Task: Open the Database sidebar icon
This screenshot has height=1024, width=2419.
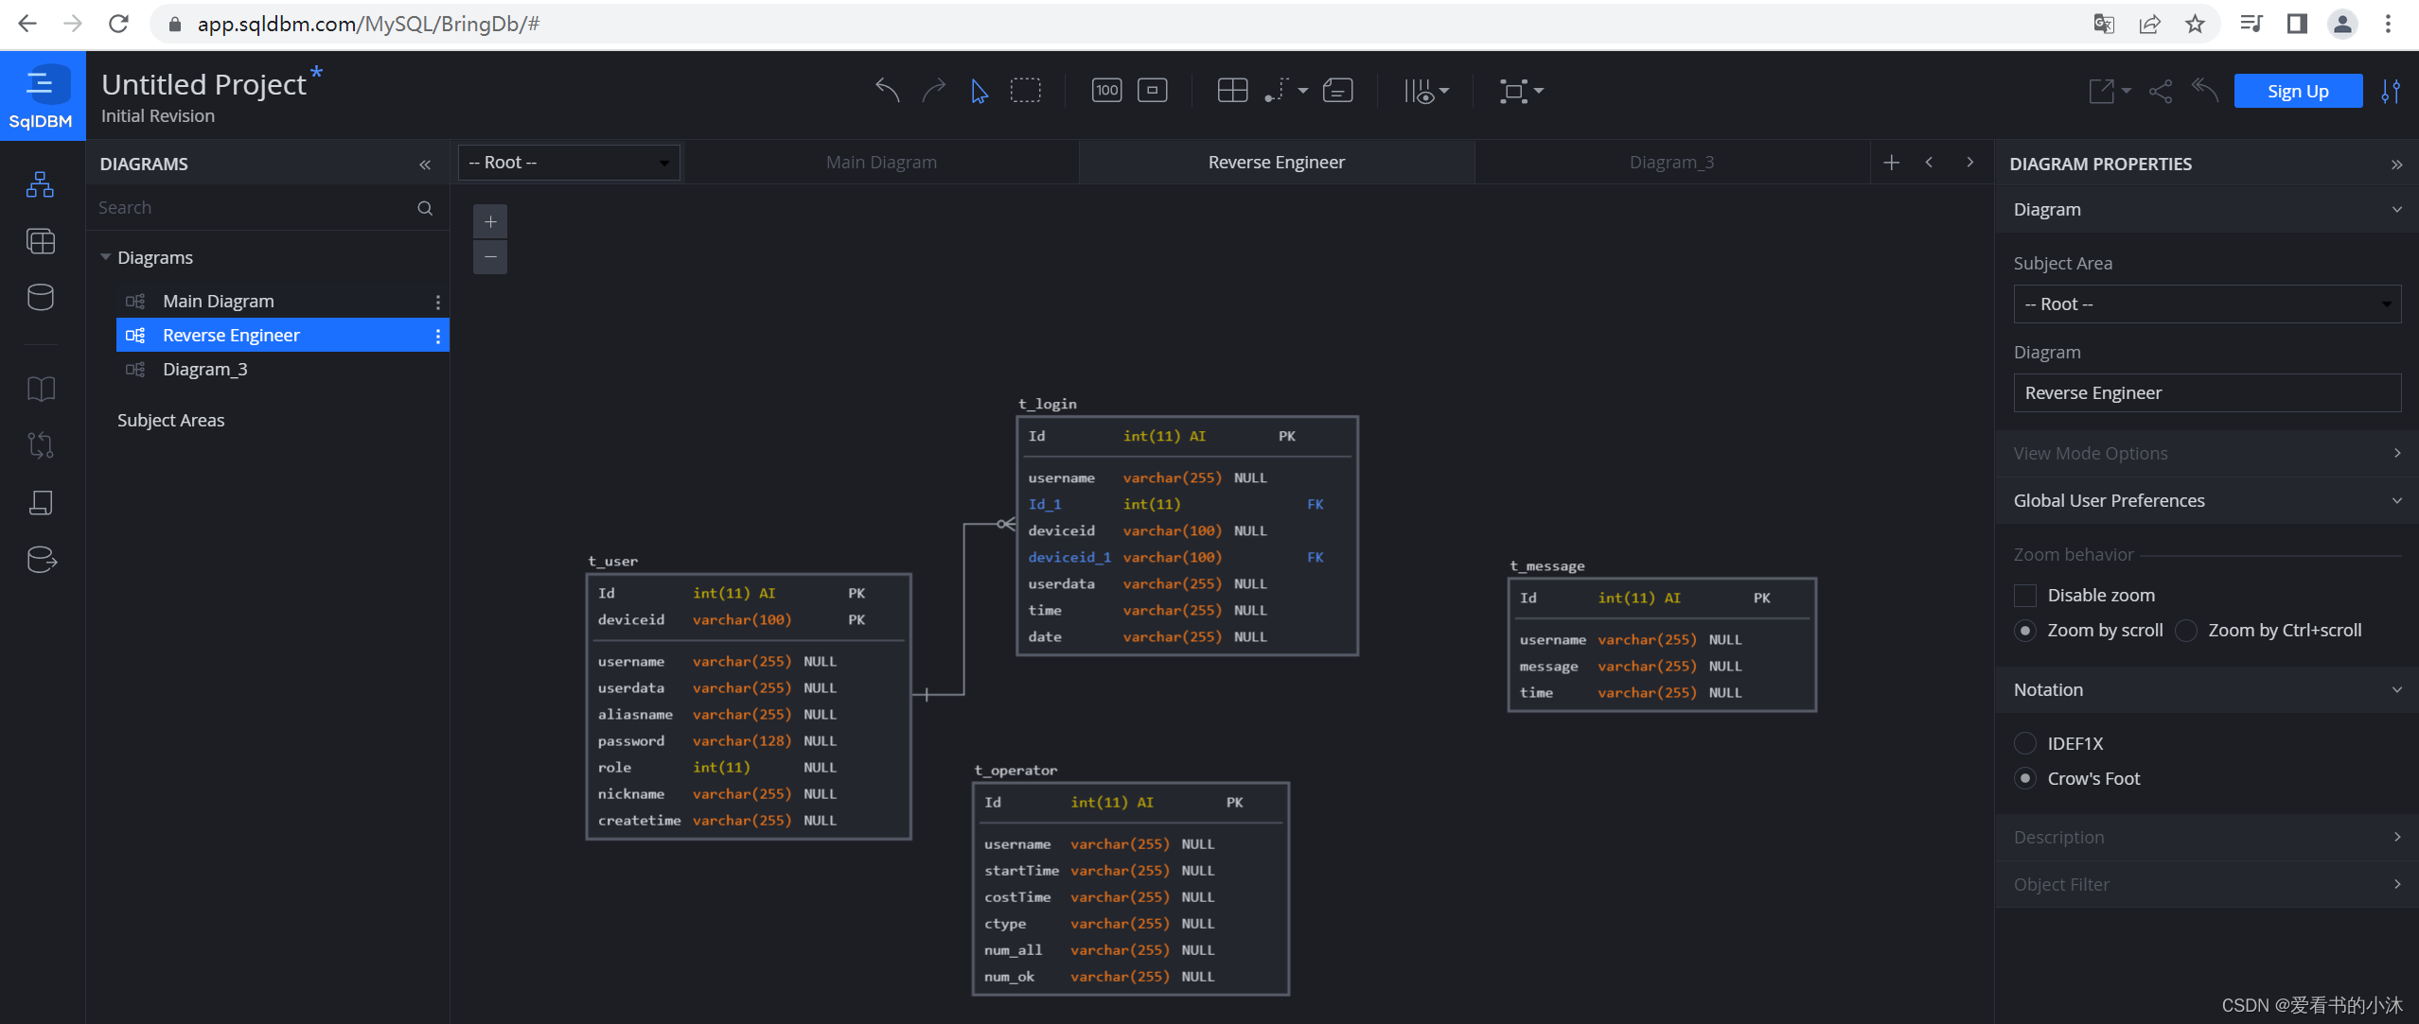Action: point(41,298)
